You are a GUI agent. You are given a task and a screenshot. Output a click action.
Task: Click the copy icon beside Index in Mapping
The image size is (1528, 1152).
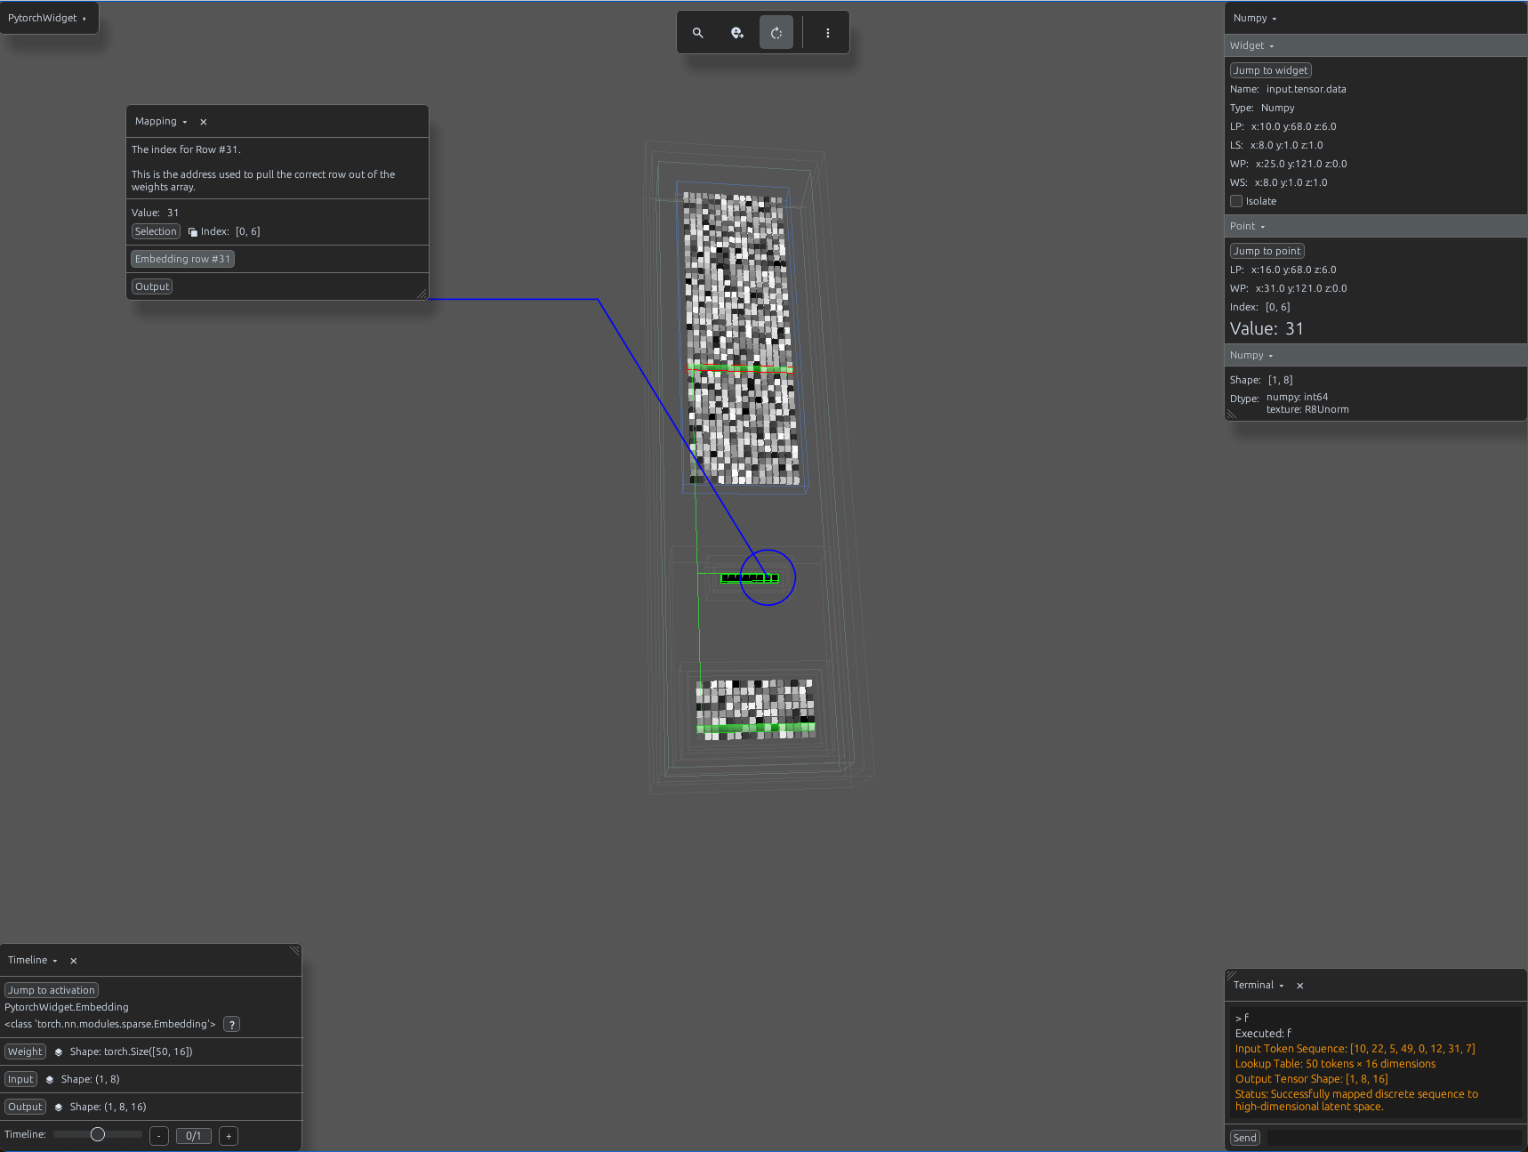coord(193,232)
